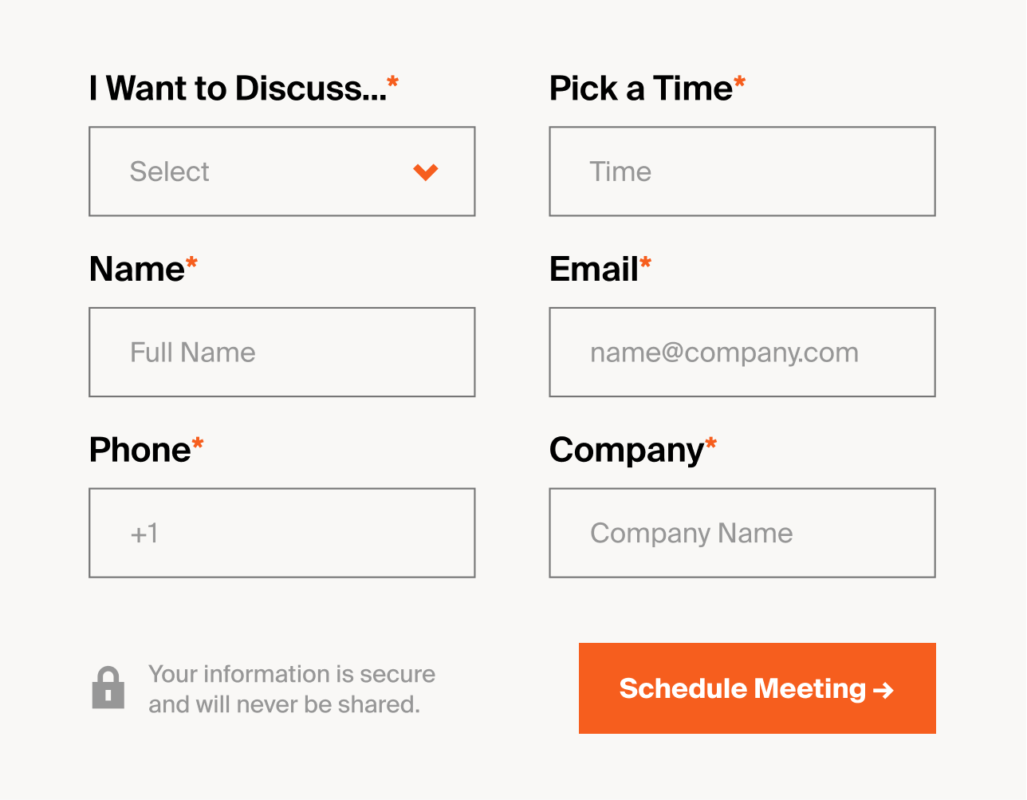1027x800 pixels.
Task: Click the gray padlock security icon
Action: tap(108, 688)
